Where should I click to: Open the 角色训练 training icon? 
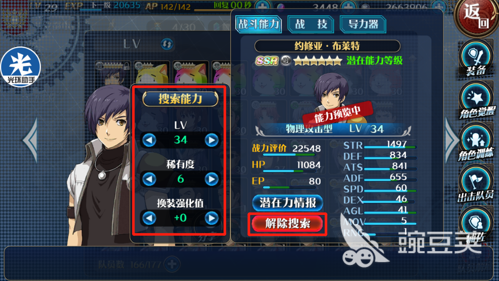pyautogui.click(x=476, y=143)
